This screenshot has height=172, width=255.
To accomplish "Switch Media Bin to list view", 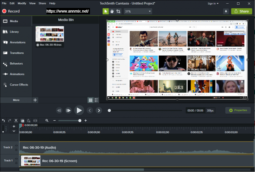I will pyautogui.click(x=96, y=100).
